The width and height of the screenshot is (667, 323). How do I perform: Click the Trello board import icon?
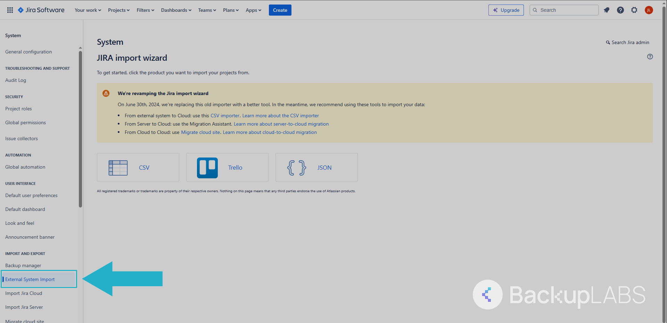point(207,168)
